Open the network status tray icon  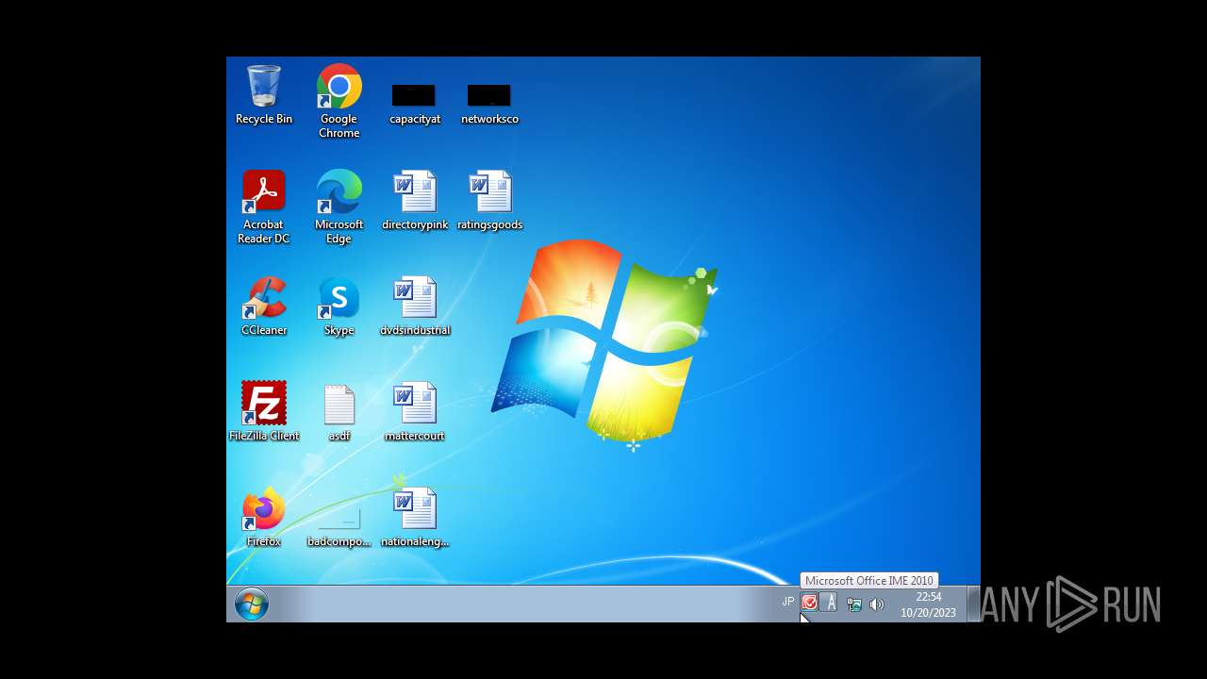point(854,604)
